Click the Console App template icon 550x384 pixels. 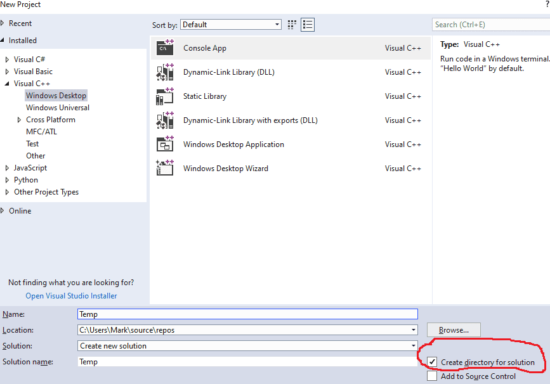point(165,48)
